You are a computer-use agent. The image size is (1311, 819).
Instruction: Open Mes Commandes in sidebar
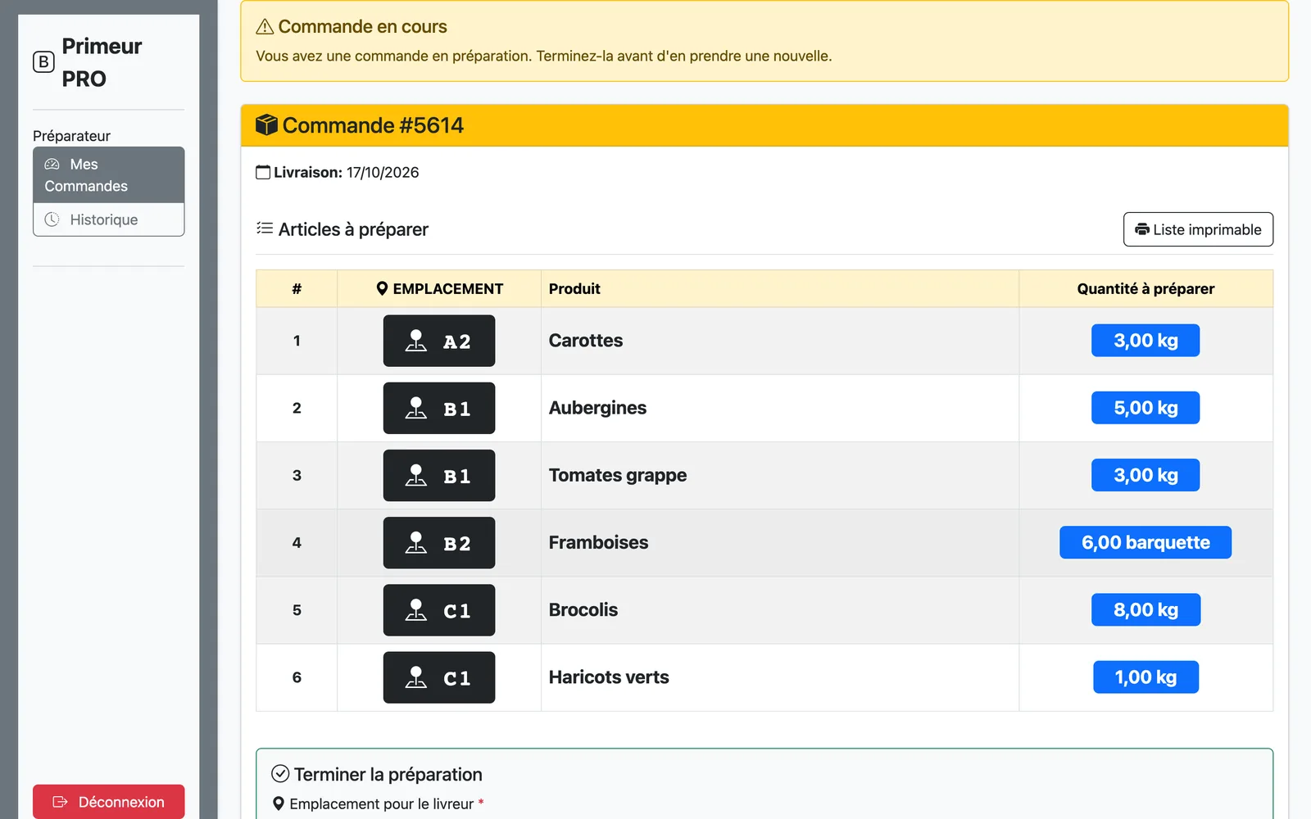click(x=108, y=175)
